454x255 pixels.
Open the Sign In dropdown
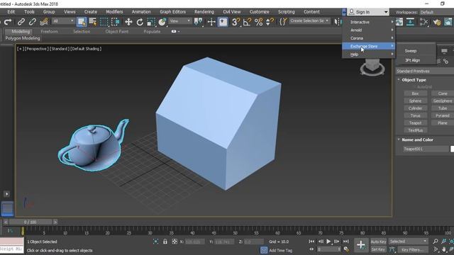pos(367,12)
